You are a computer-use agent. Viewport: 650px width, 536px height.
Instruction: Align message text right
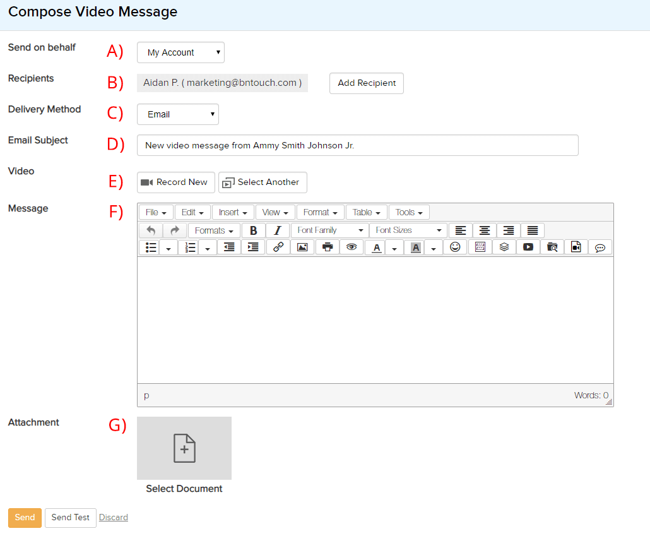[x=509, y=230]
